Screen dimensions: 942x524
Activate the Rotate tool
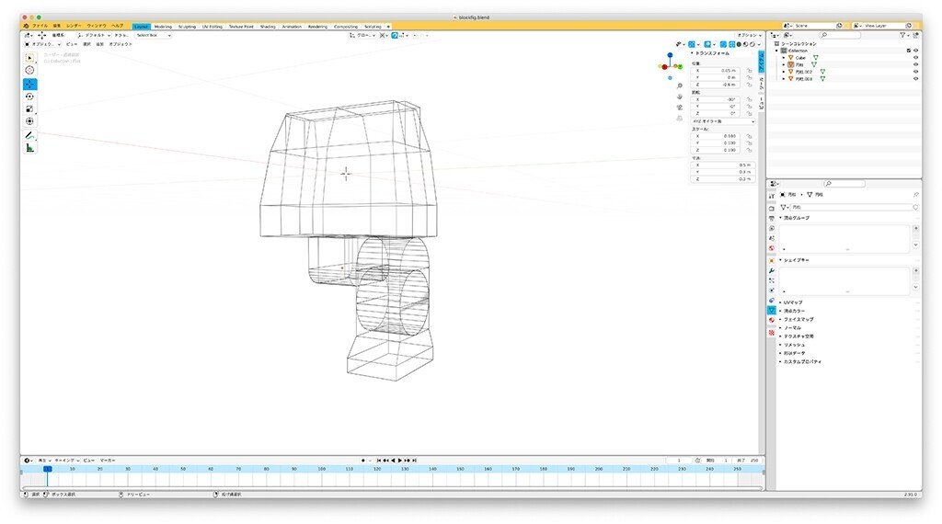tap(29, 97)
